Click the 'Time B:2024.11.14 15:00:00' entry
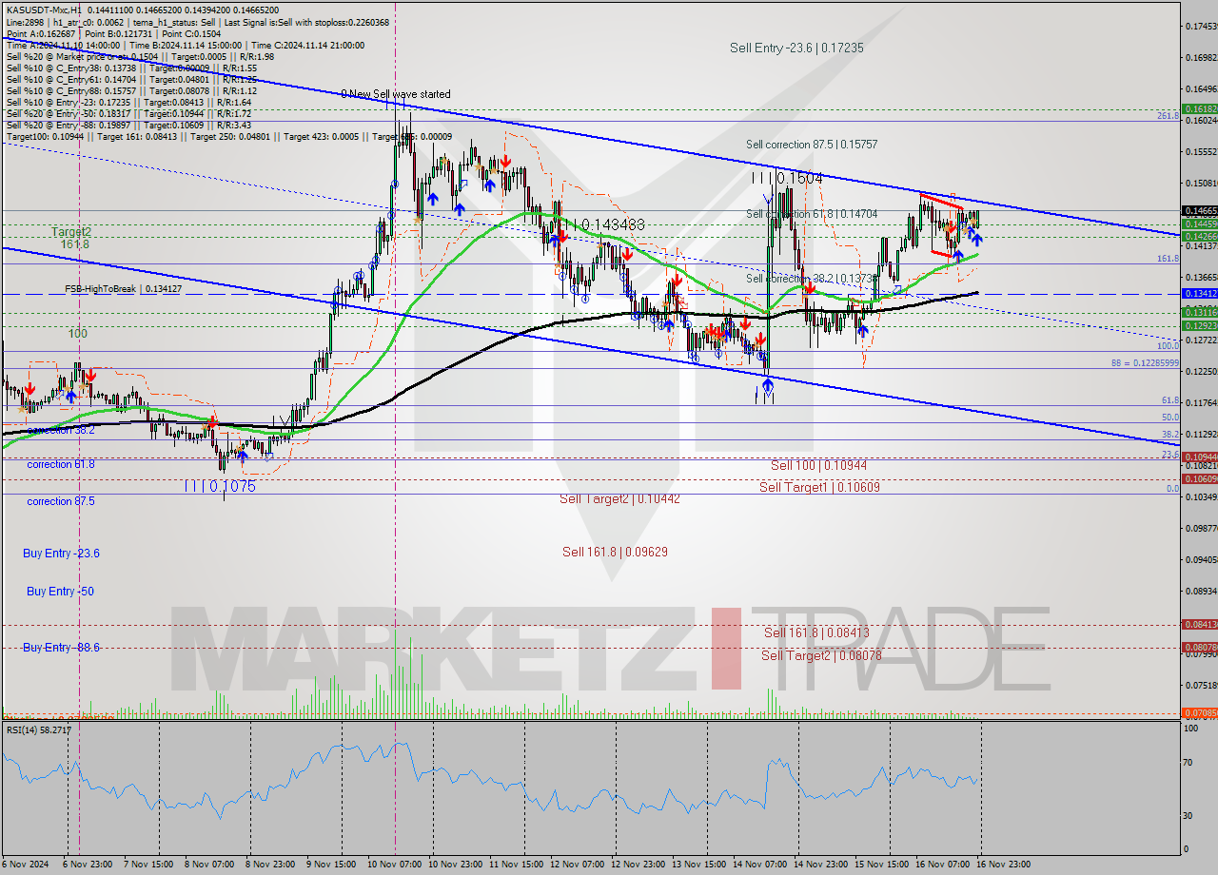This screenshot has height=875, width=1218. click(x=187, y=45)
